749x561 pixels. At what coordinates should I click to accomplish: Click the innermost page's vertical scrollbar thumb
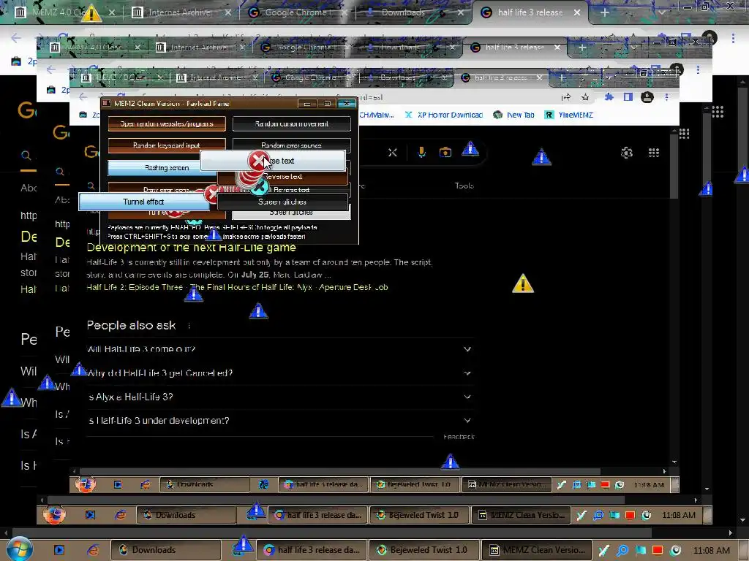coord(674,167)
